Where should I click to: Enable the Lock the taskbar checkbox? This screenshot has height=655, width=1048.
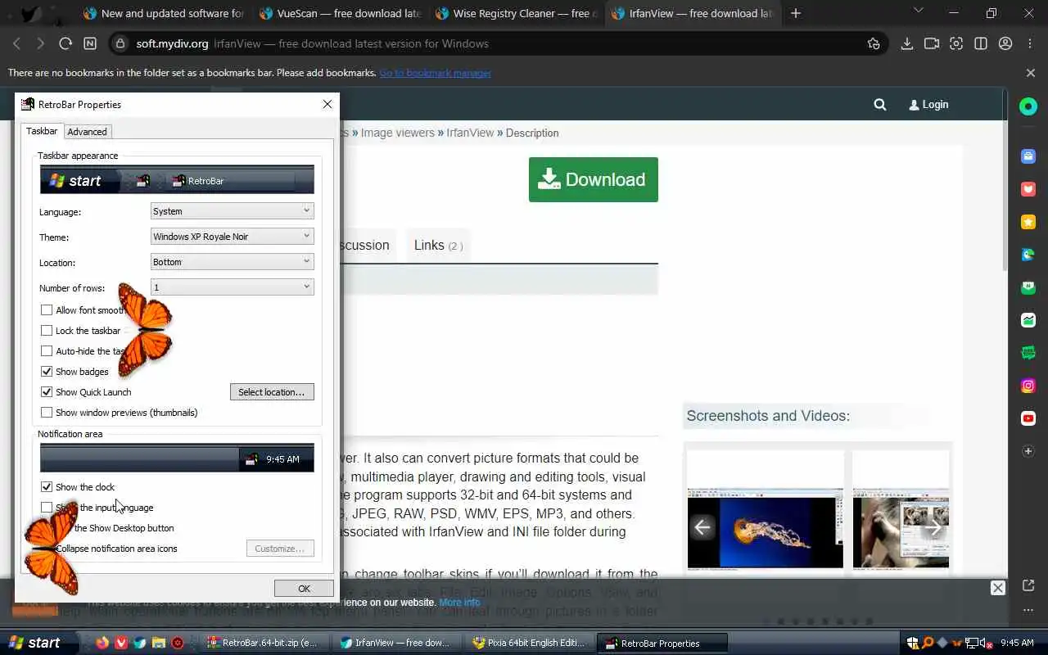(47, 331)
